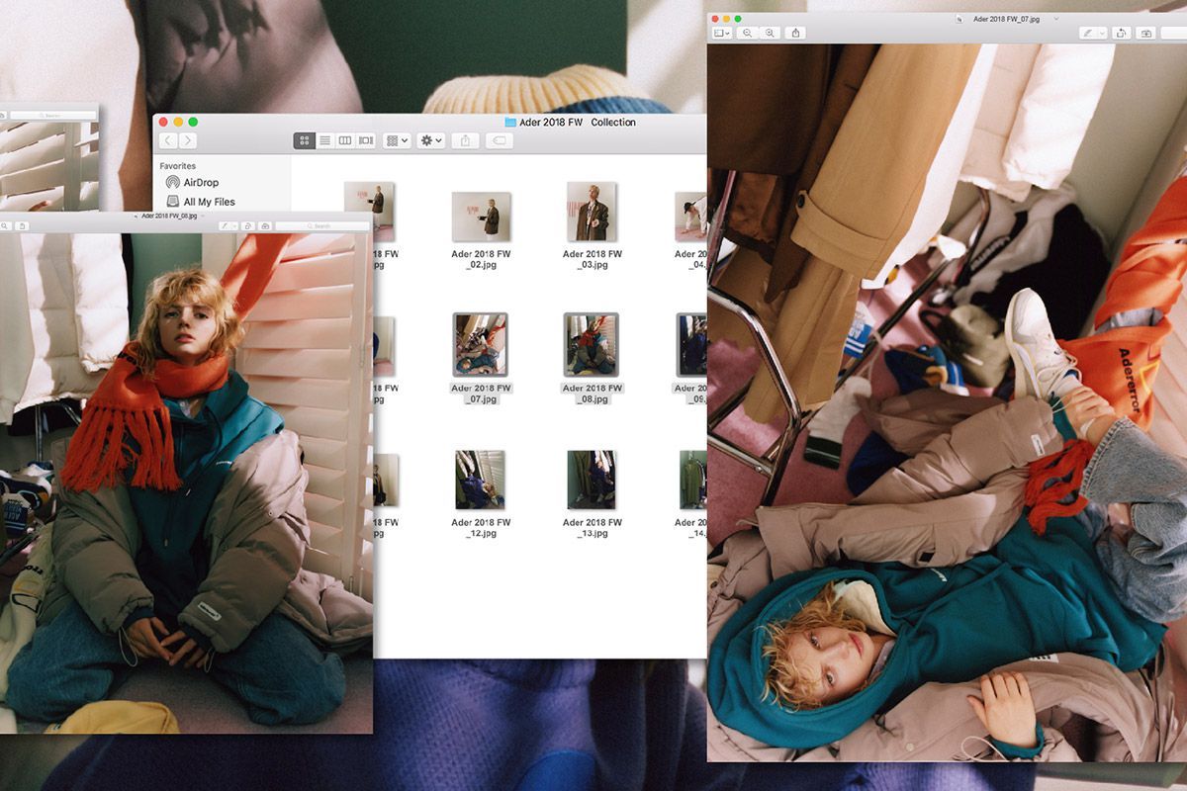This screenshot has width=1187, height=791.
Task: Go back in the Finder window
Action: 168,141
